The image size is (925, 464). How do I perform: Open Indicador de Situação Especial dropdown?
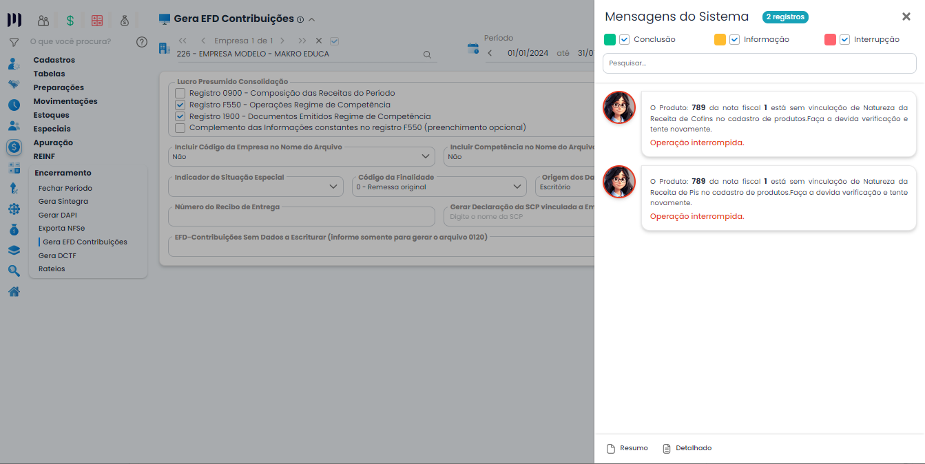(x=256, y=187)
